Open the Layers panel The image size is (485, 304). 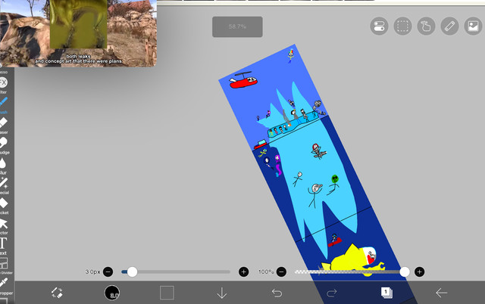386,293
